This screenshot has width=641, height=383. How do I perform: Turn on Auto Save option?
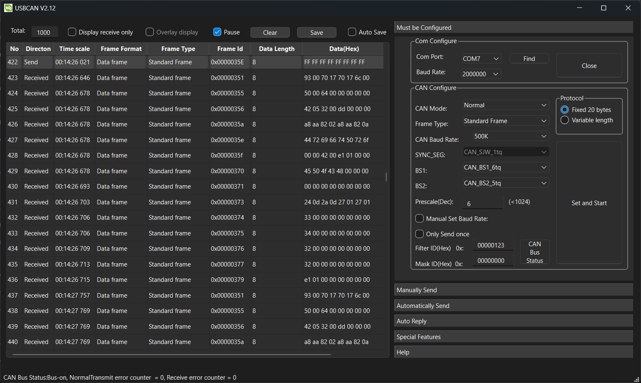click(x=352, y=32)
